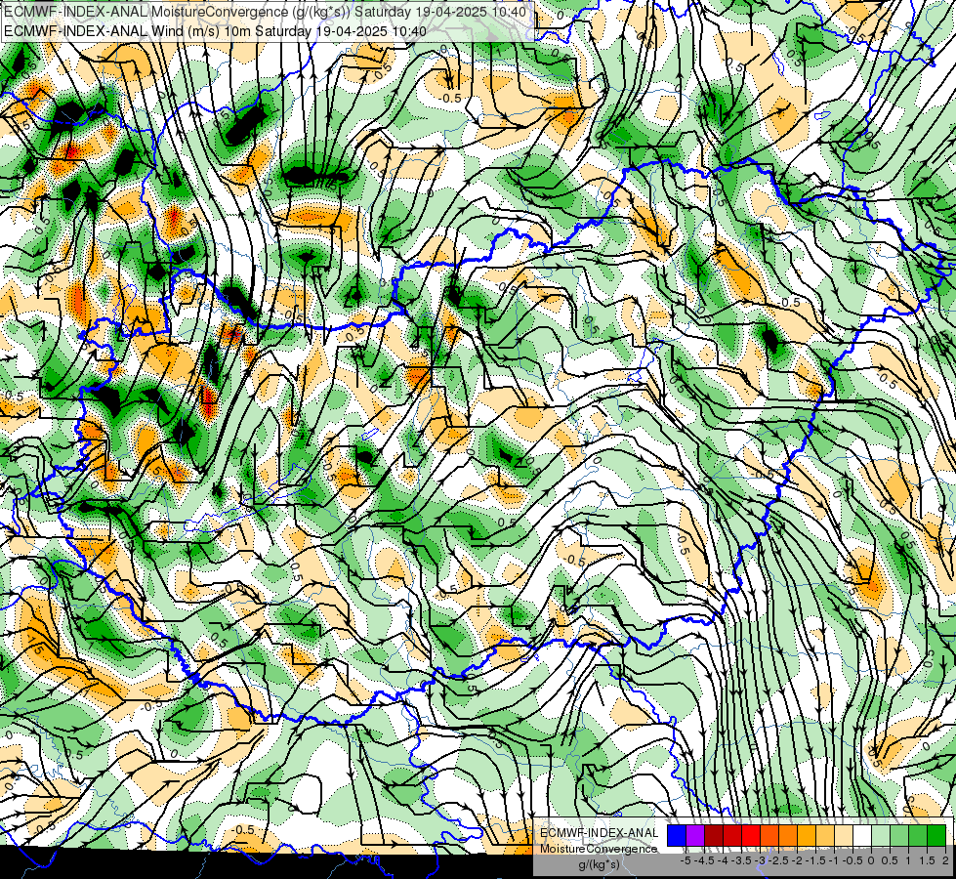Click the darkest red legend swatch
The image size is (956, 879).
[714, 835]
